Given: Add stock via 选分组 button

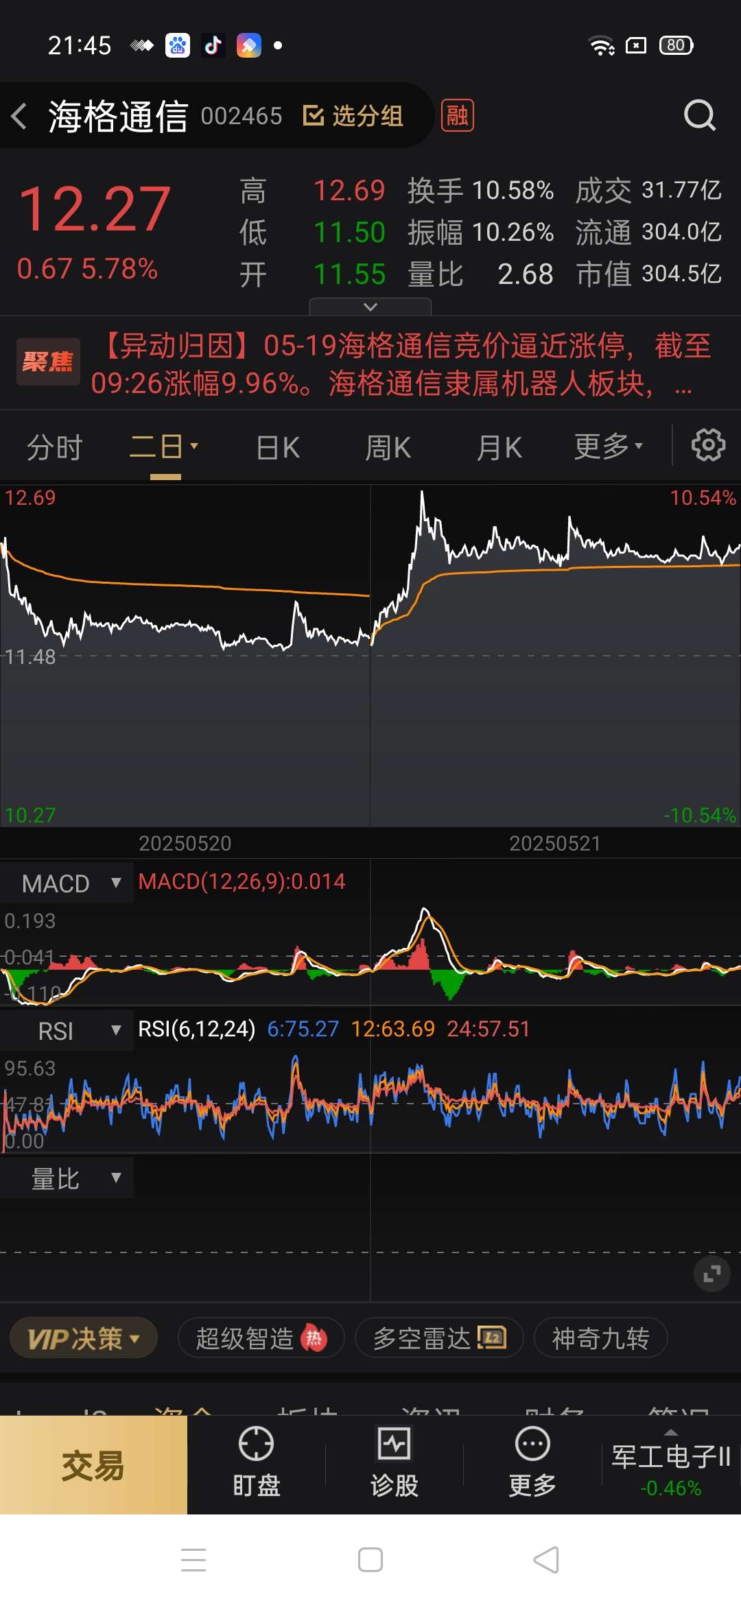Looking at the screenshot, I should coord(353,116).
